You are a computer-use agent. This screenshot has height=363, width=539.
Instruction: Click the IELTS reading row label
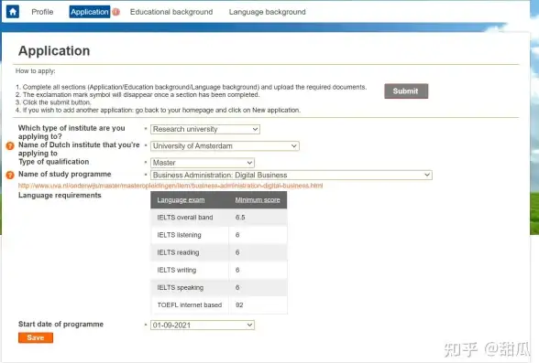pyautogui.click(x=178, y=252)
